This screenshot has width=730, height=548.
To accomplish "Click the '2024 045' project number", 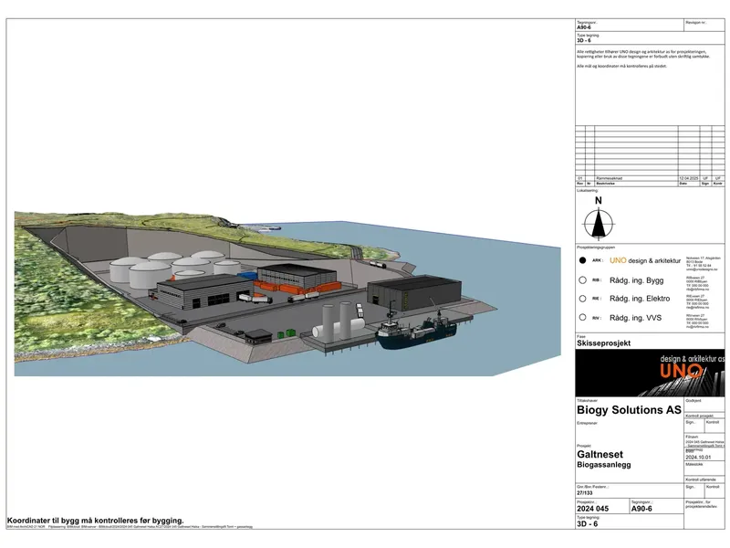I will [592, 509].
